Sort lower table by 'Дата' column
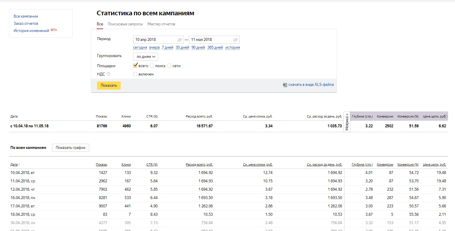Image resolution: width=455 pixels, height=231 pixels. tap(14, 164)
